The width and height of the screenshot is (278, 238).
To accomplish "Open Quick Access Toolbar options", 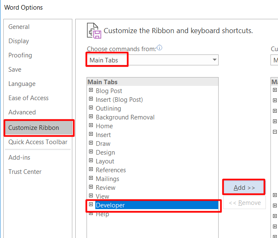I will 38,142.
